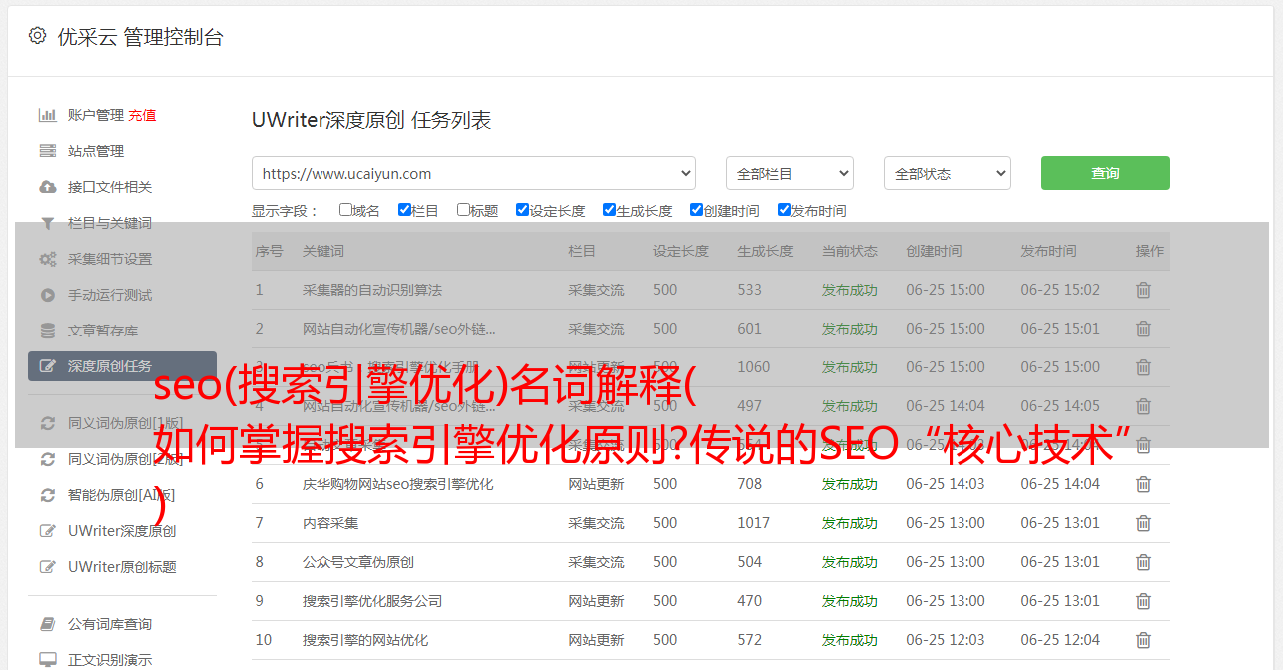Click the 当前状态 column header
The width and height of the screenshot is (1283, 670).
click(x=850, y=251)
